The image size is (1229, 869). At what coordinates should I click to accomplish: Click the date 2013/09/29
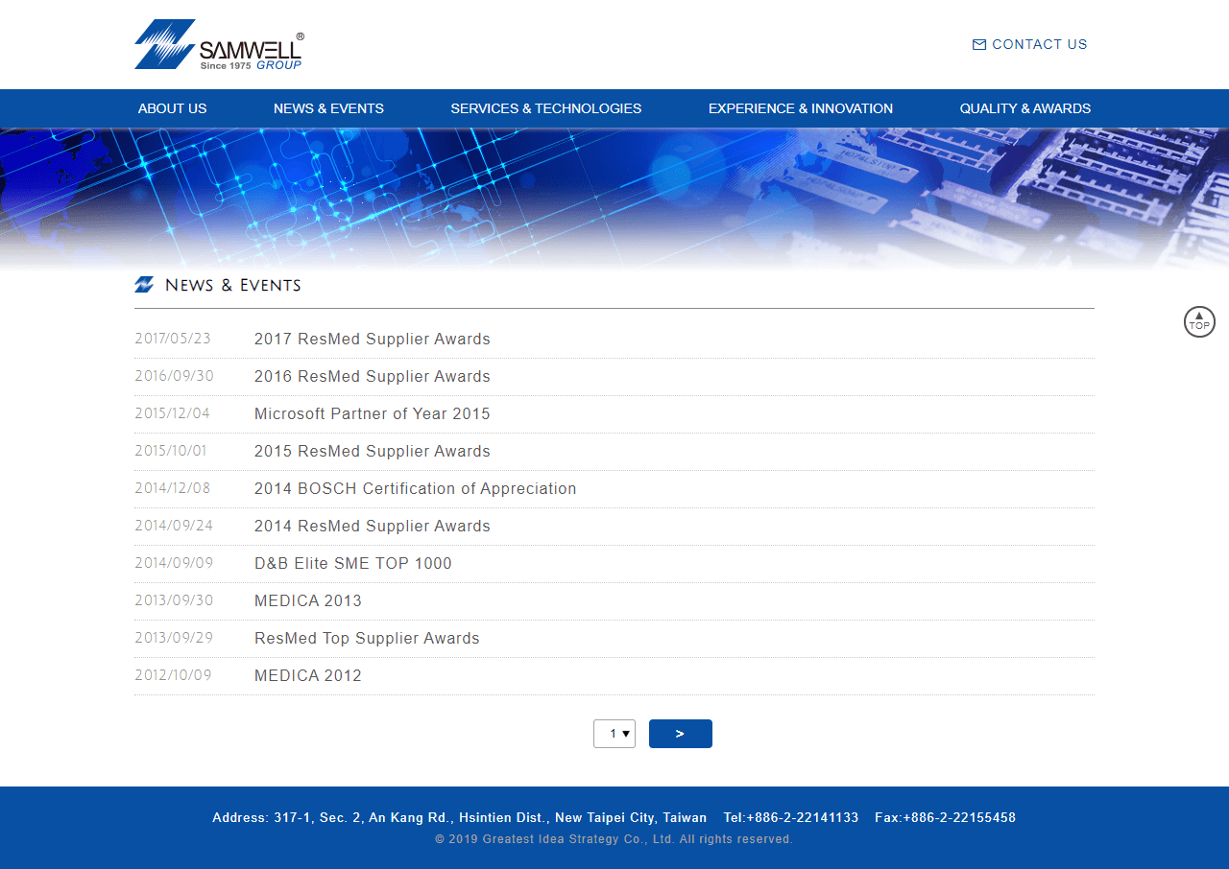pos(174,638)
